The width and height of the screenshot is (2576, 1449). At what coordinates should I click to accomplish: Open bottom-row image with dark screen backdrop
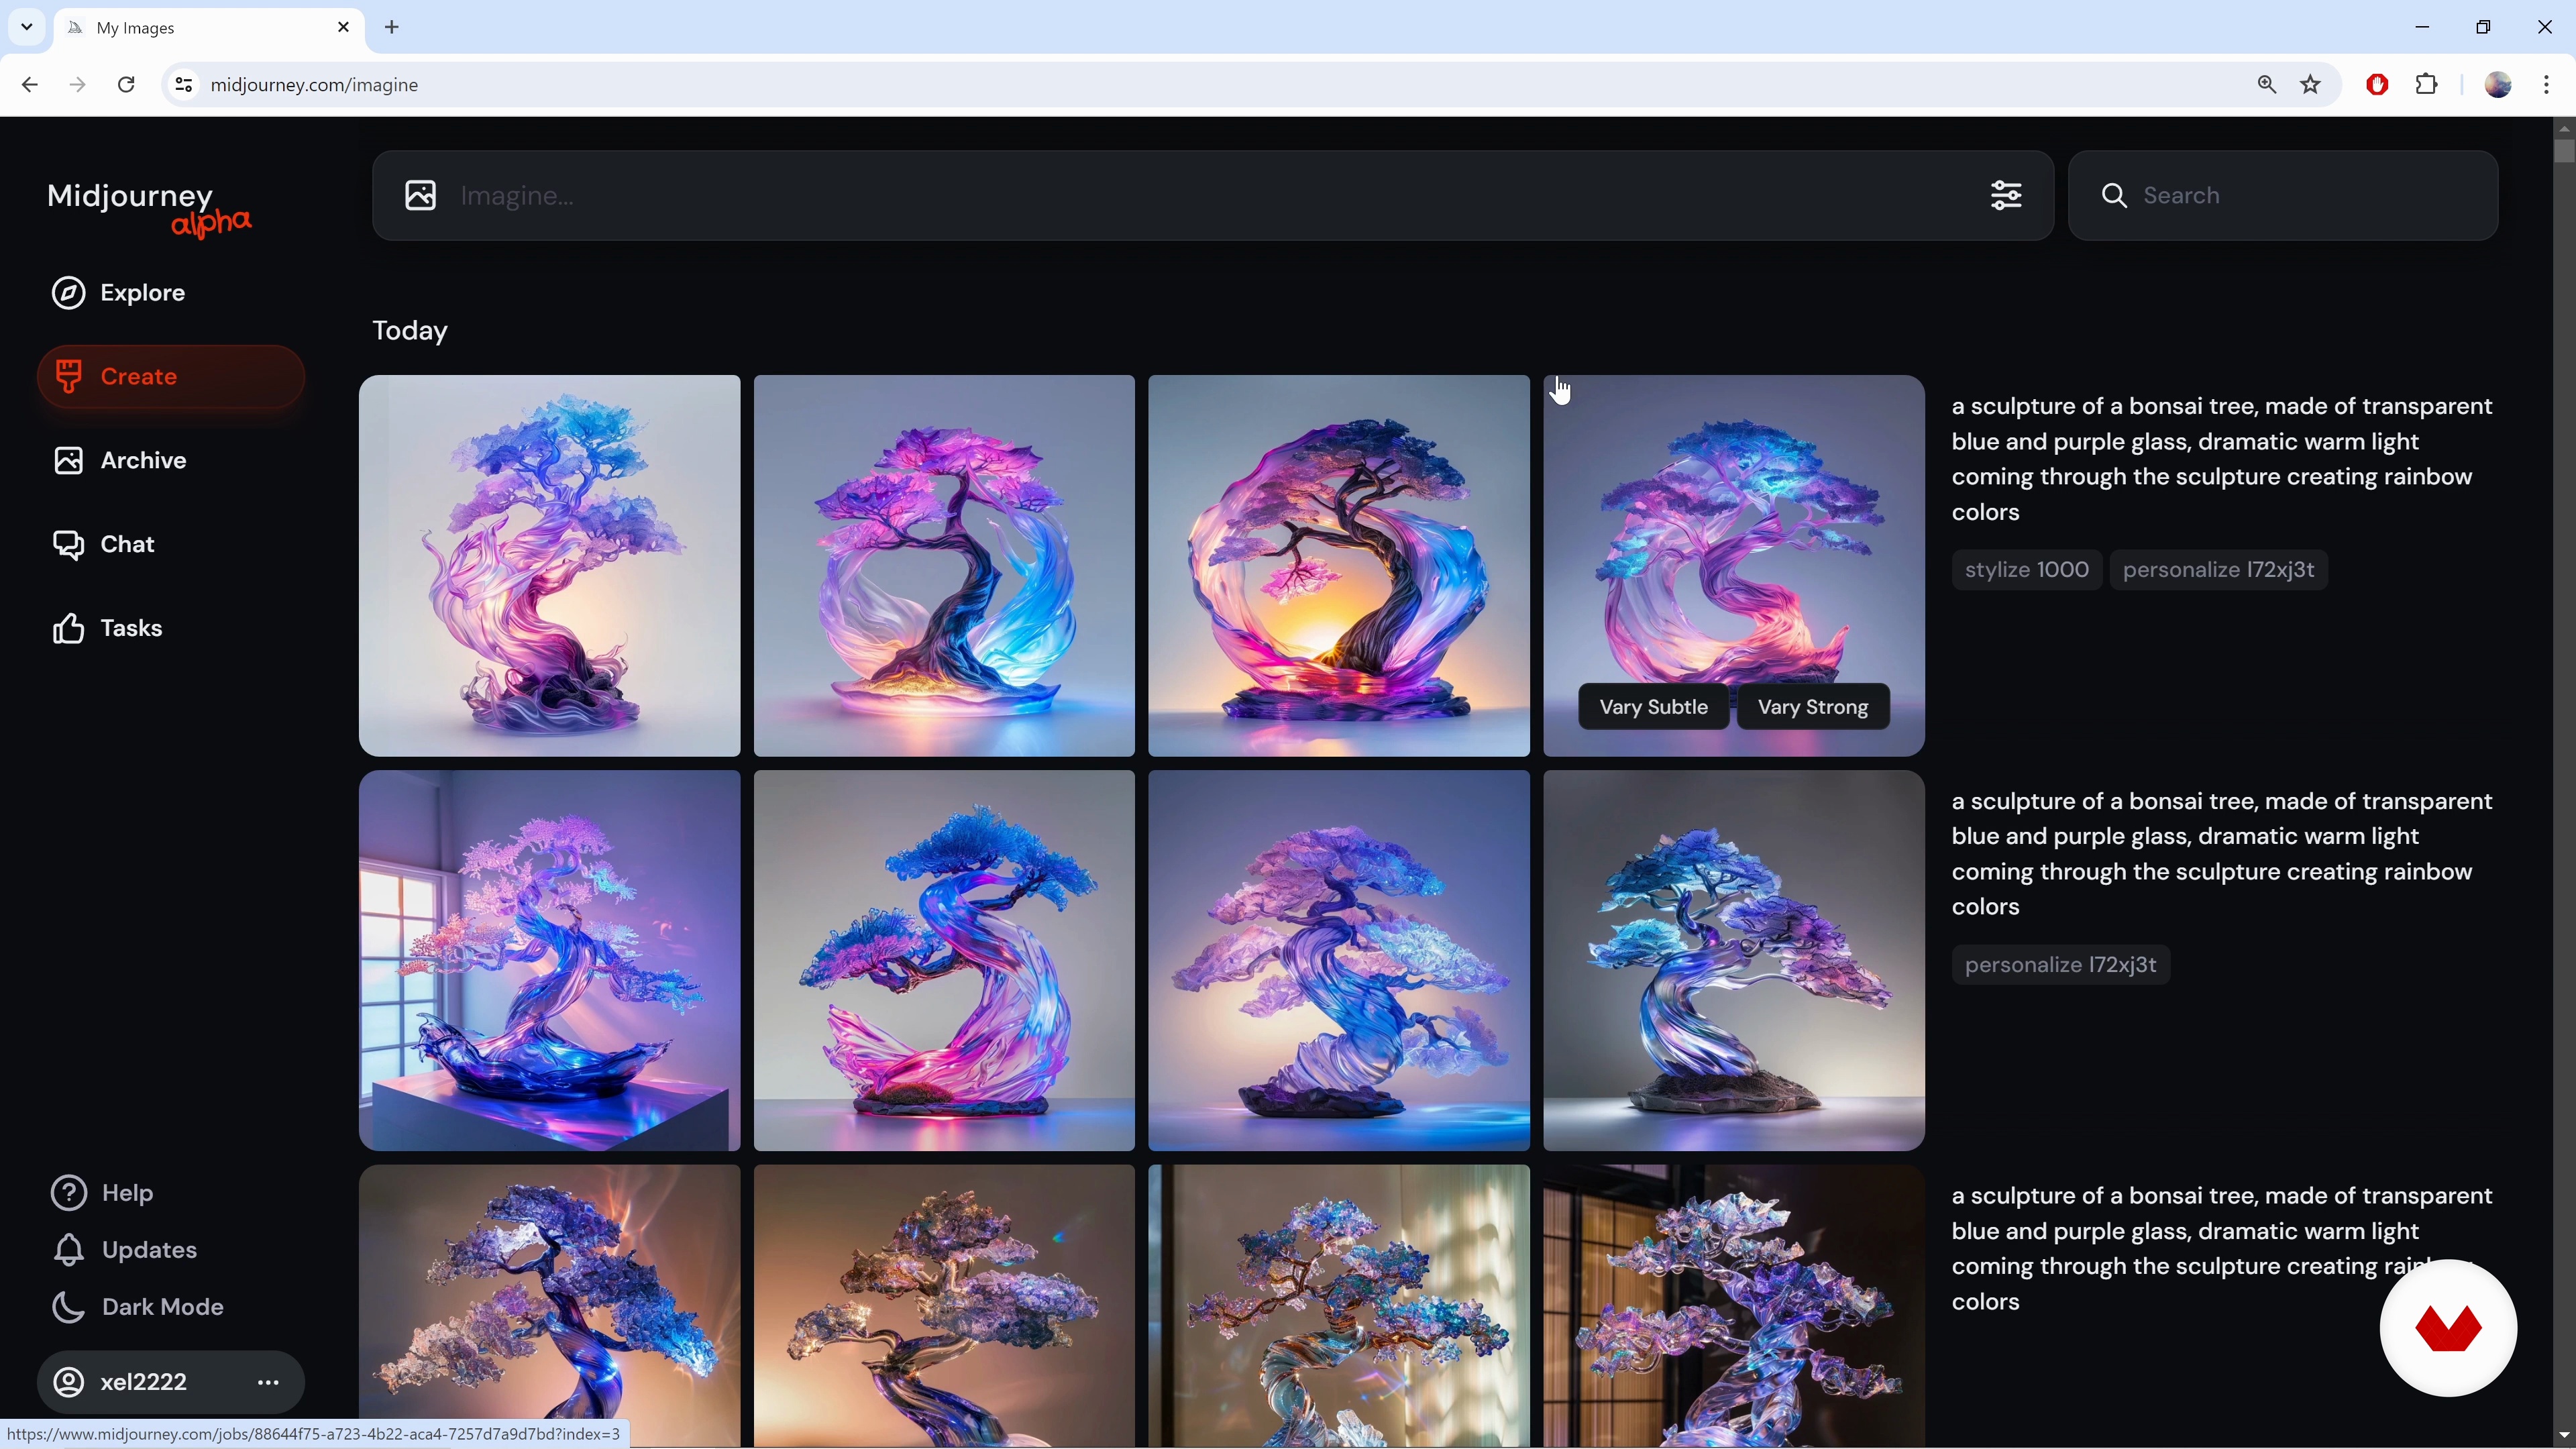(x=1734, y=1306)
